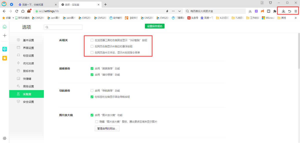The image size is (300, 143).
Task: Open the 工作收藏 bookmark folder
Action: [x=253, y=18]
